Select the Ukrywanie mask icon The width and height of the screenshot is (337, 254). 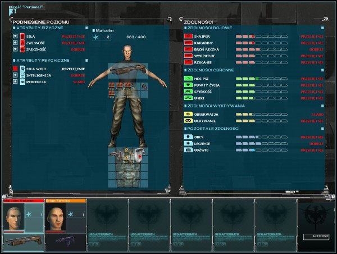[189, 121]
